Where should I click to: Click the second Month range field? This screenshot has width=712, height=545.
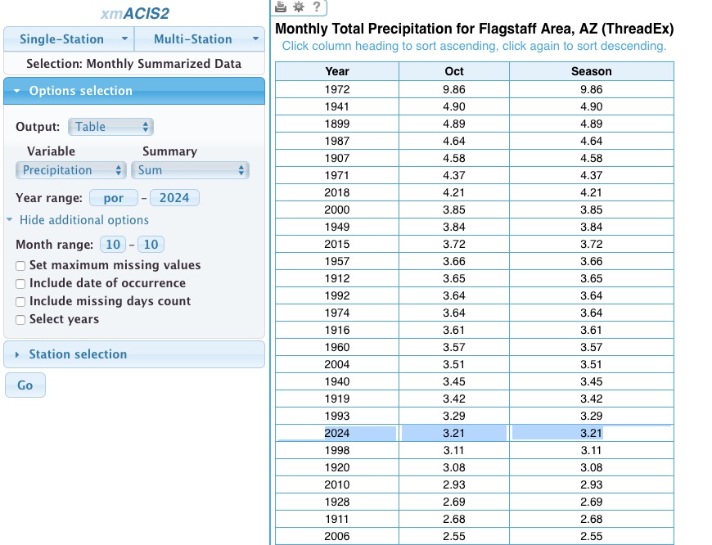click(x=151, y=245)
